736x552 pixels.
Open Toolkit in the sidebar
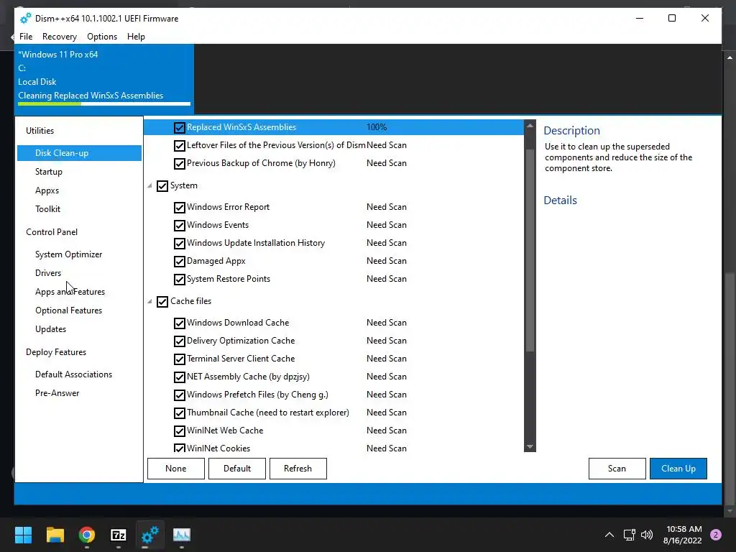[x=48, y=209]
